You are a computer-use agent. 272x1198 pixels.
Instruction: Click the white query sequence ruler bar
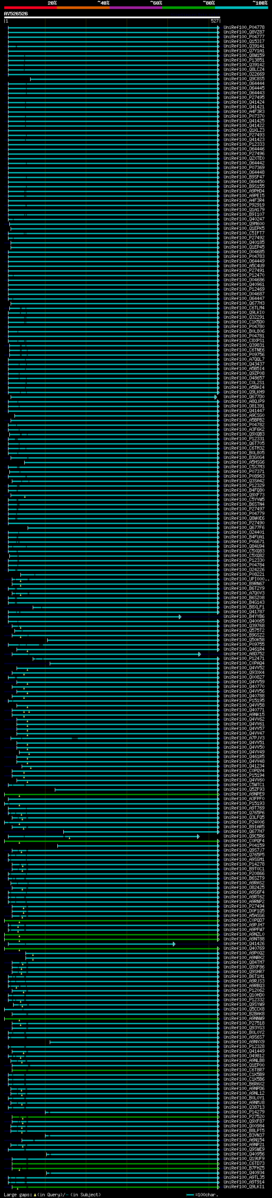pos(112,18)
